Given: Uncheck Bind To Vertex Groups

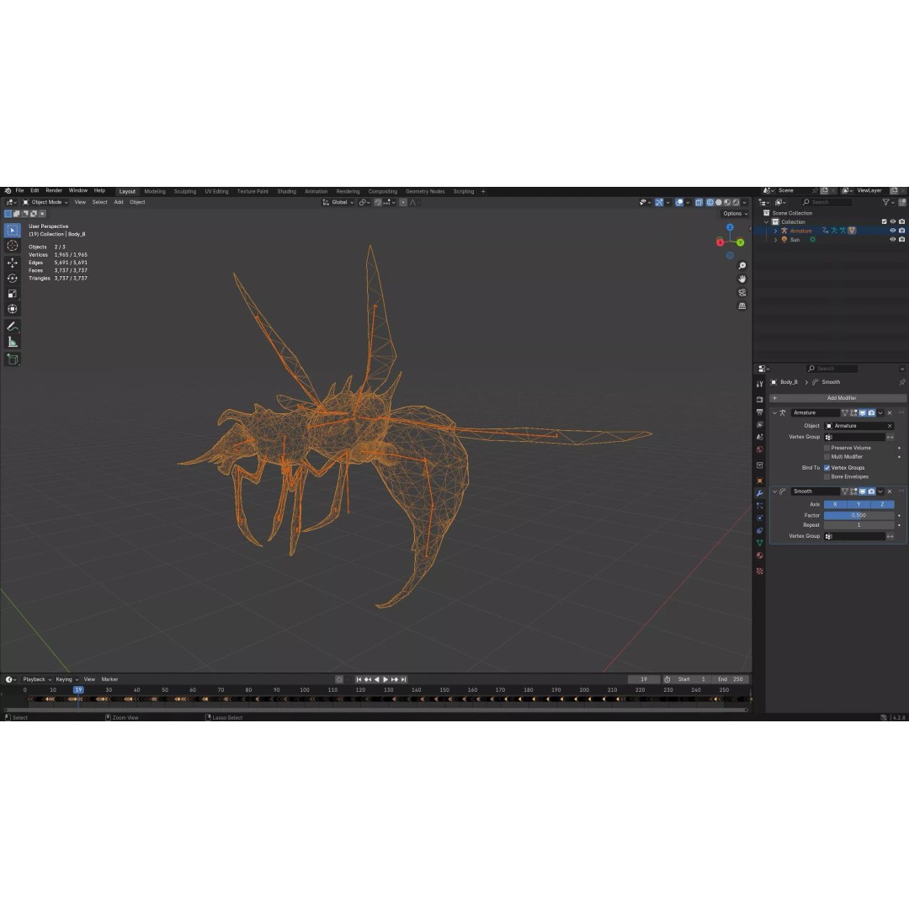Looking at the screenshot, I should coord(827,468).
